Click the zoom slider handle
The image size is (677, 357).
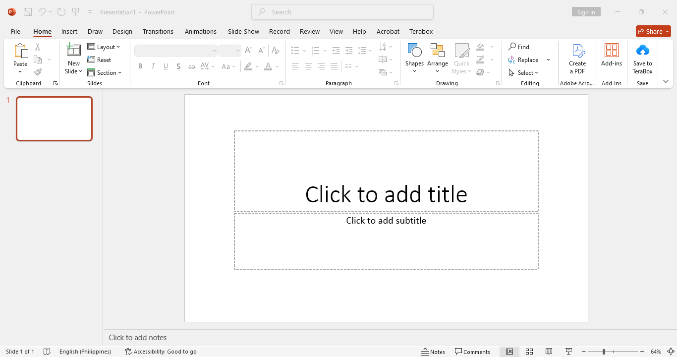[604, 352]
